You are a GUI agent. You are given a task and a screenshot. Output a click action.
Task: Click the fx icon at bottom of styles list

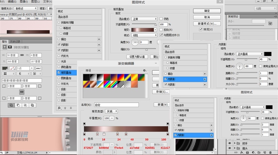point(60,108)
